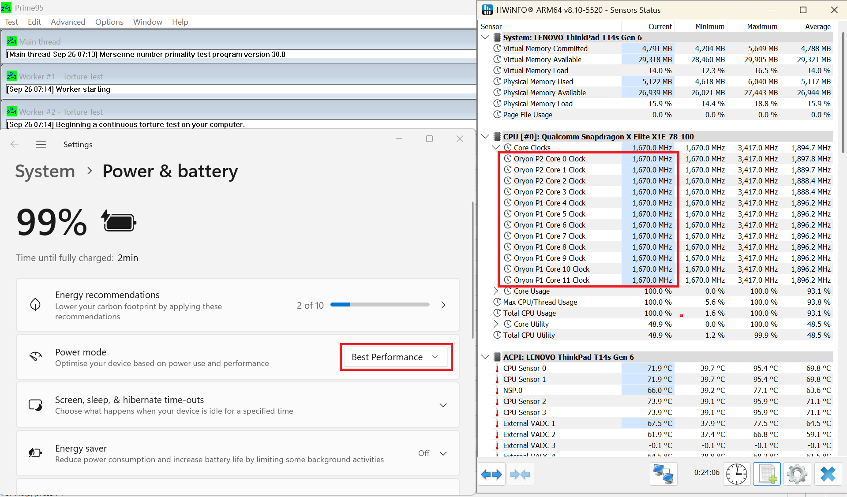Select the Physical Memory Used row
847x497 pixels.
point(662,82)
